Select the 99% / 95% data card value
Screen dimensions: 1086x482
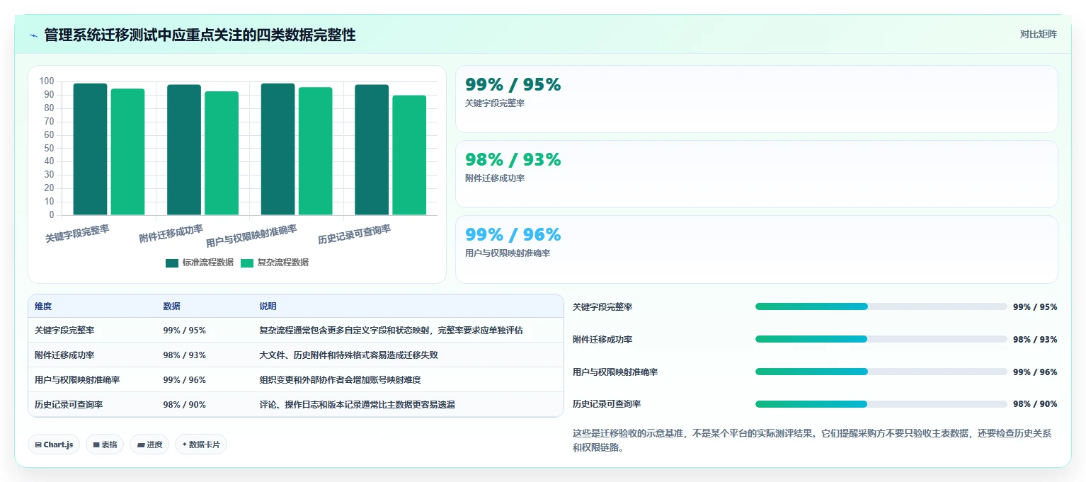coord(513,84)
